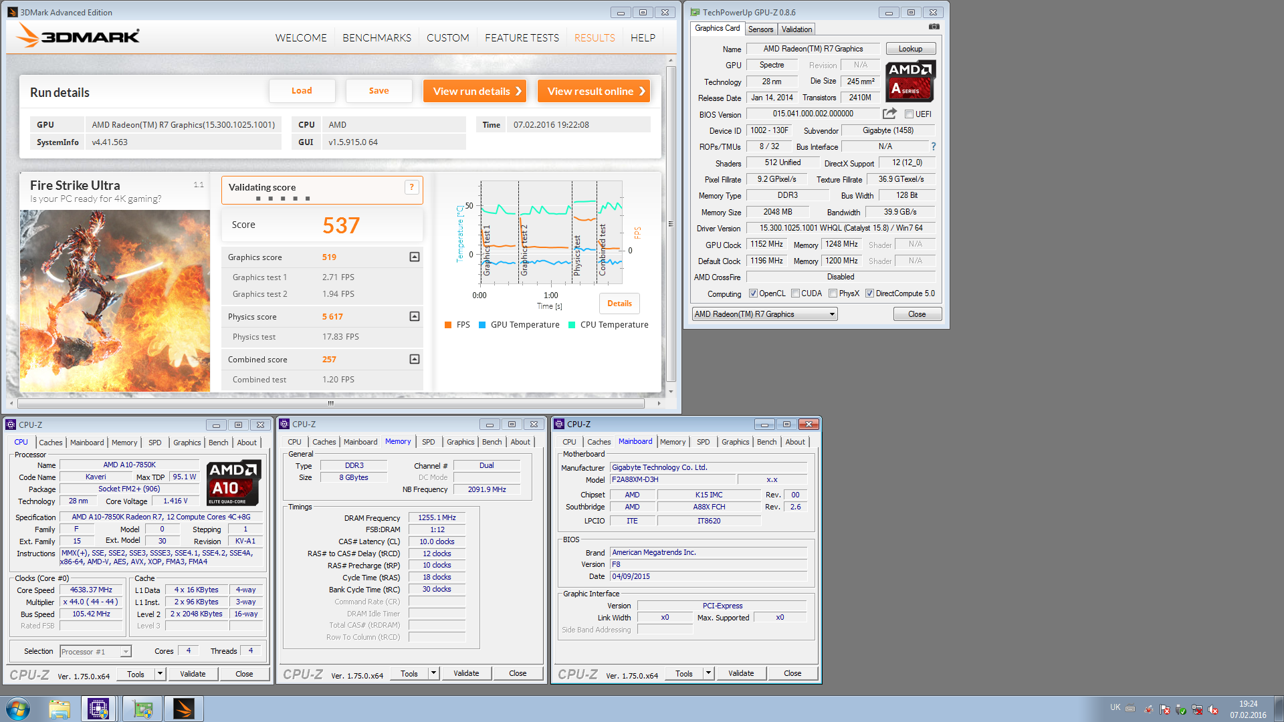Viewport: 1284px width, 722px height.
Task: Switch to the Validation tab in GPU-Z
Action: [x=796, y=29]
